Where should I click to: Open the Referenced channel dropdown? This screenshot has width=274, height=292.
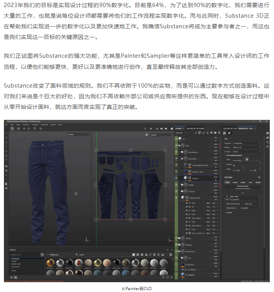(x=252, y=204)
